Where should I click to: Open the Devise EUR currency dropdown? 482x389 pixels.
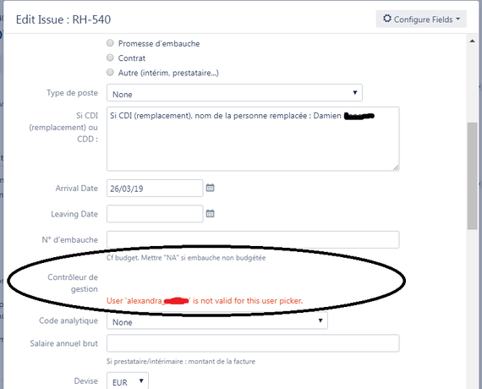[128, 381]
